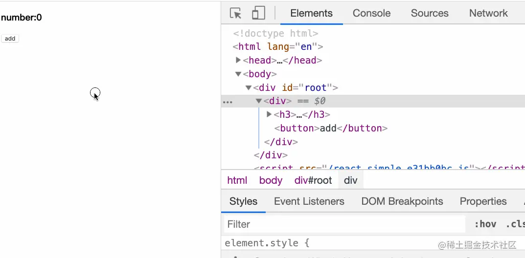Select the script src element row
This screenshot has height=258, width=525.
pos(389,167)
